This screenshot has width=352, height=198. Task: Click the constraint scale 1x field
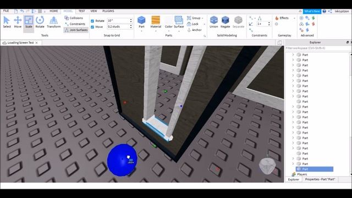262,24
